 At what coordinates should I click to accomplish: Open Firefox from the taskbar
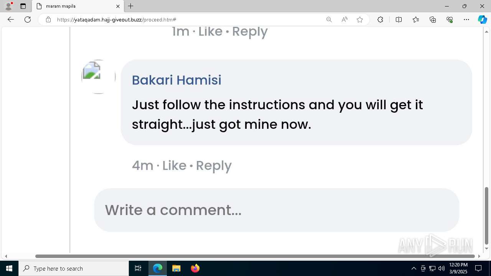tap(195, 268)
